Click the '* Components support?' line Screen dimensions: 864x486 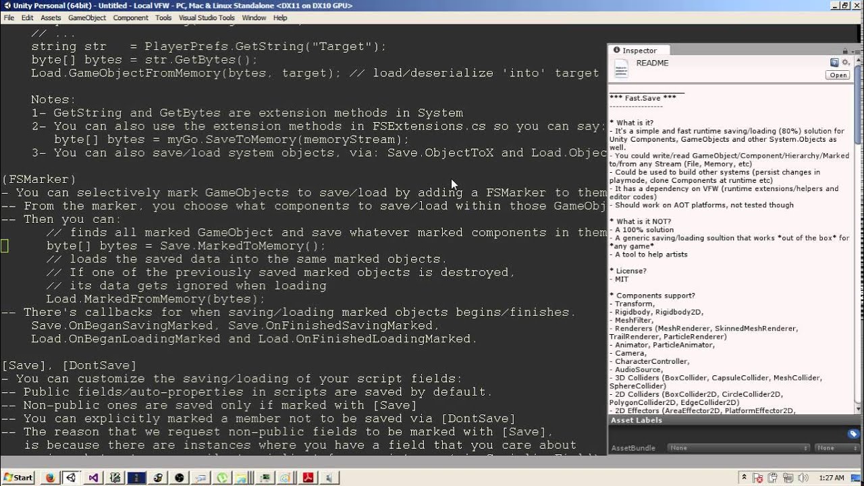tap(652, 296)
